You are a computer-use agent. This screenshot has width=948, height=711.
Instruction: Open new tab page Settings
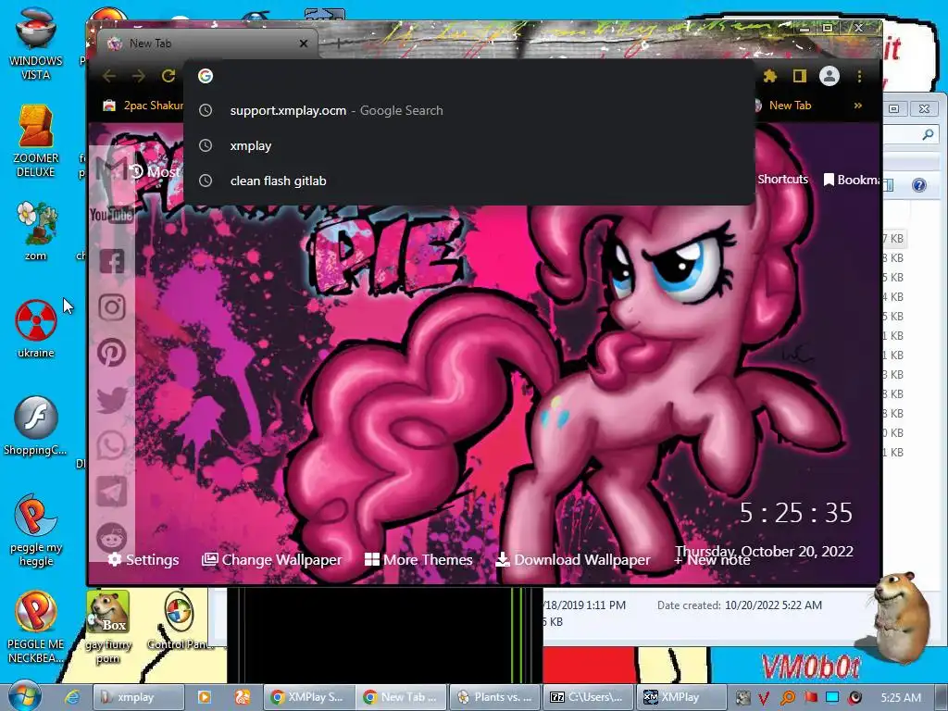(143, 560)
